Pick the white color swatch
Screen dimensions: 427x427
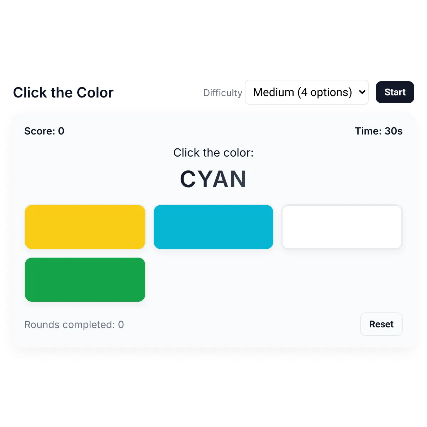click(x=342, y=227)
